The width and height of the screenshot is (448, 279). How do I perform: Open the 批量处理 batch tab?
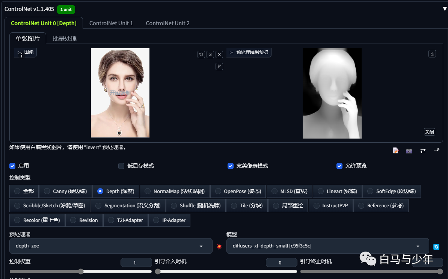[65, 39]
